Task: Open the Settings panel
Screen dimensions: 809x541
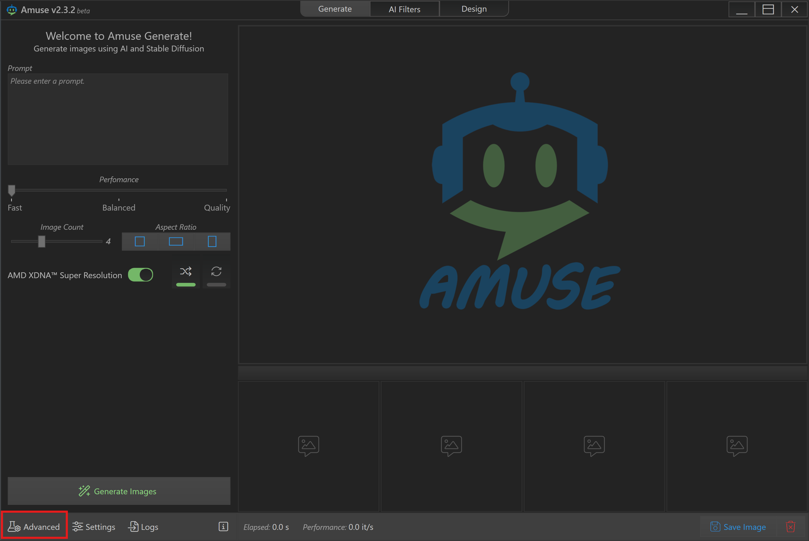Action: (x=94, y=527)
